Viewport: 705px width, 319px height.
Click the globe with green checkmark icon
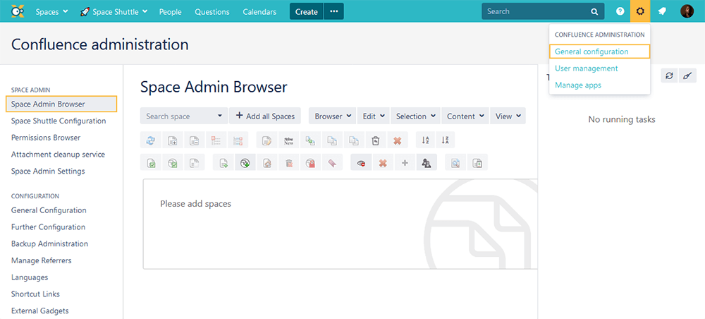click(x=172, y=162)
